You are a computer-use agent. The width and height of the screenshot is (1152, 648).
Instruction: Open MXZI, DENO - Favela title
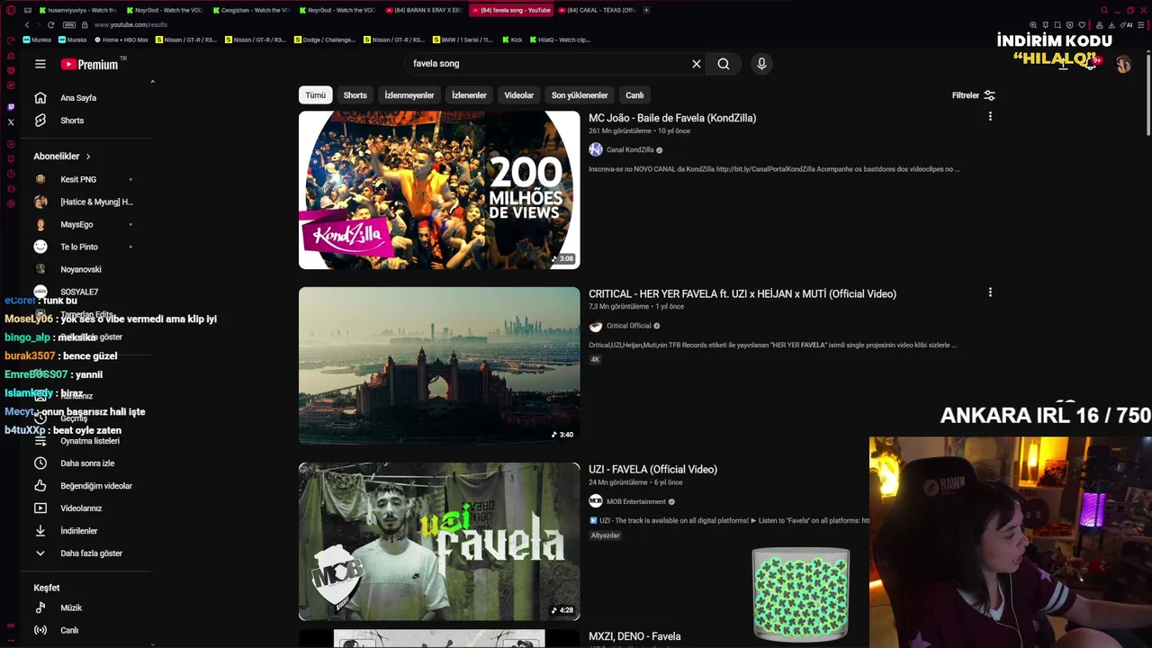pyautogui.click(x=634, y=636)
